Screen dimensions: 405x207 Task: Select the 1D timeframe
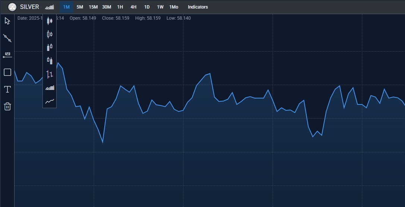click(x=147, y=7)
